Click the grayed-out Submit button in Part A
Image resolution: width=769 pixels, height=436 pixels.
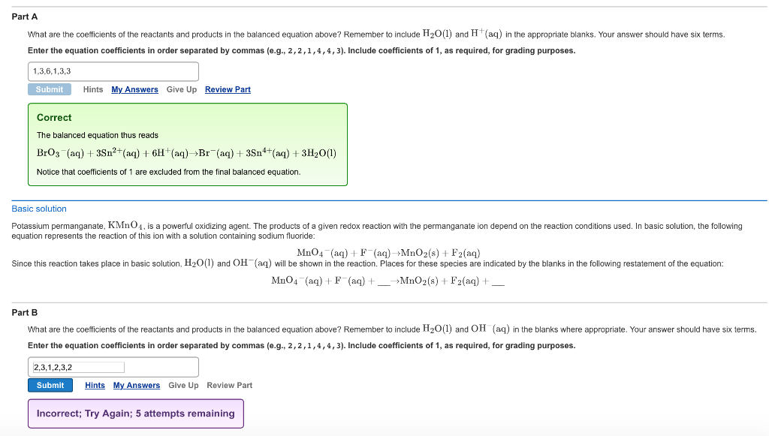(50, 89)
